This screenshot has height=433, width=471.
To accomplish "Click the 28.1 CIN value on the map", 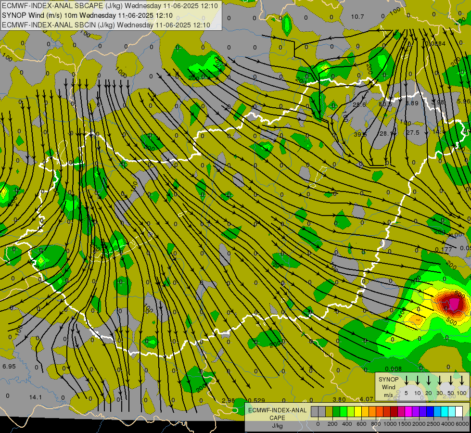I will (x=386, y=133).
